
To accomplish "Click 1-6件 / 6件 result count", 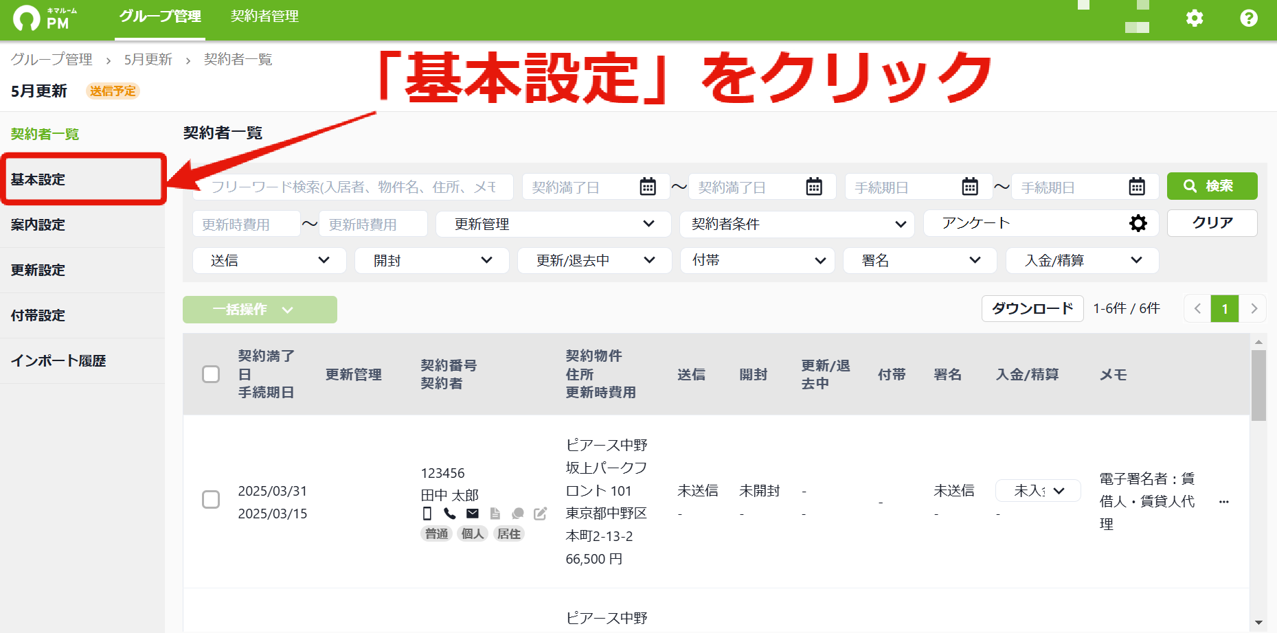I will pos(1127,309).
